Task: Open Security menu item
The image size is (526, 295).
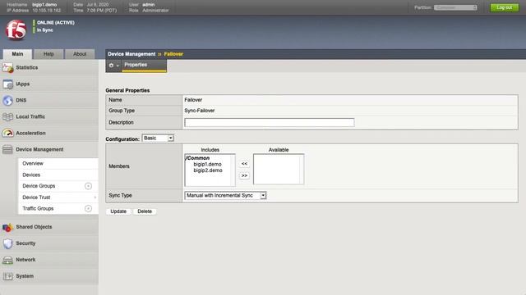Action: point(25,243)
